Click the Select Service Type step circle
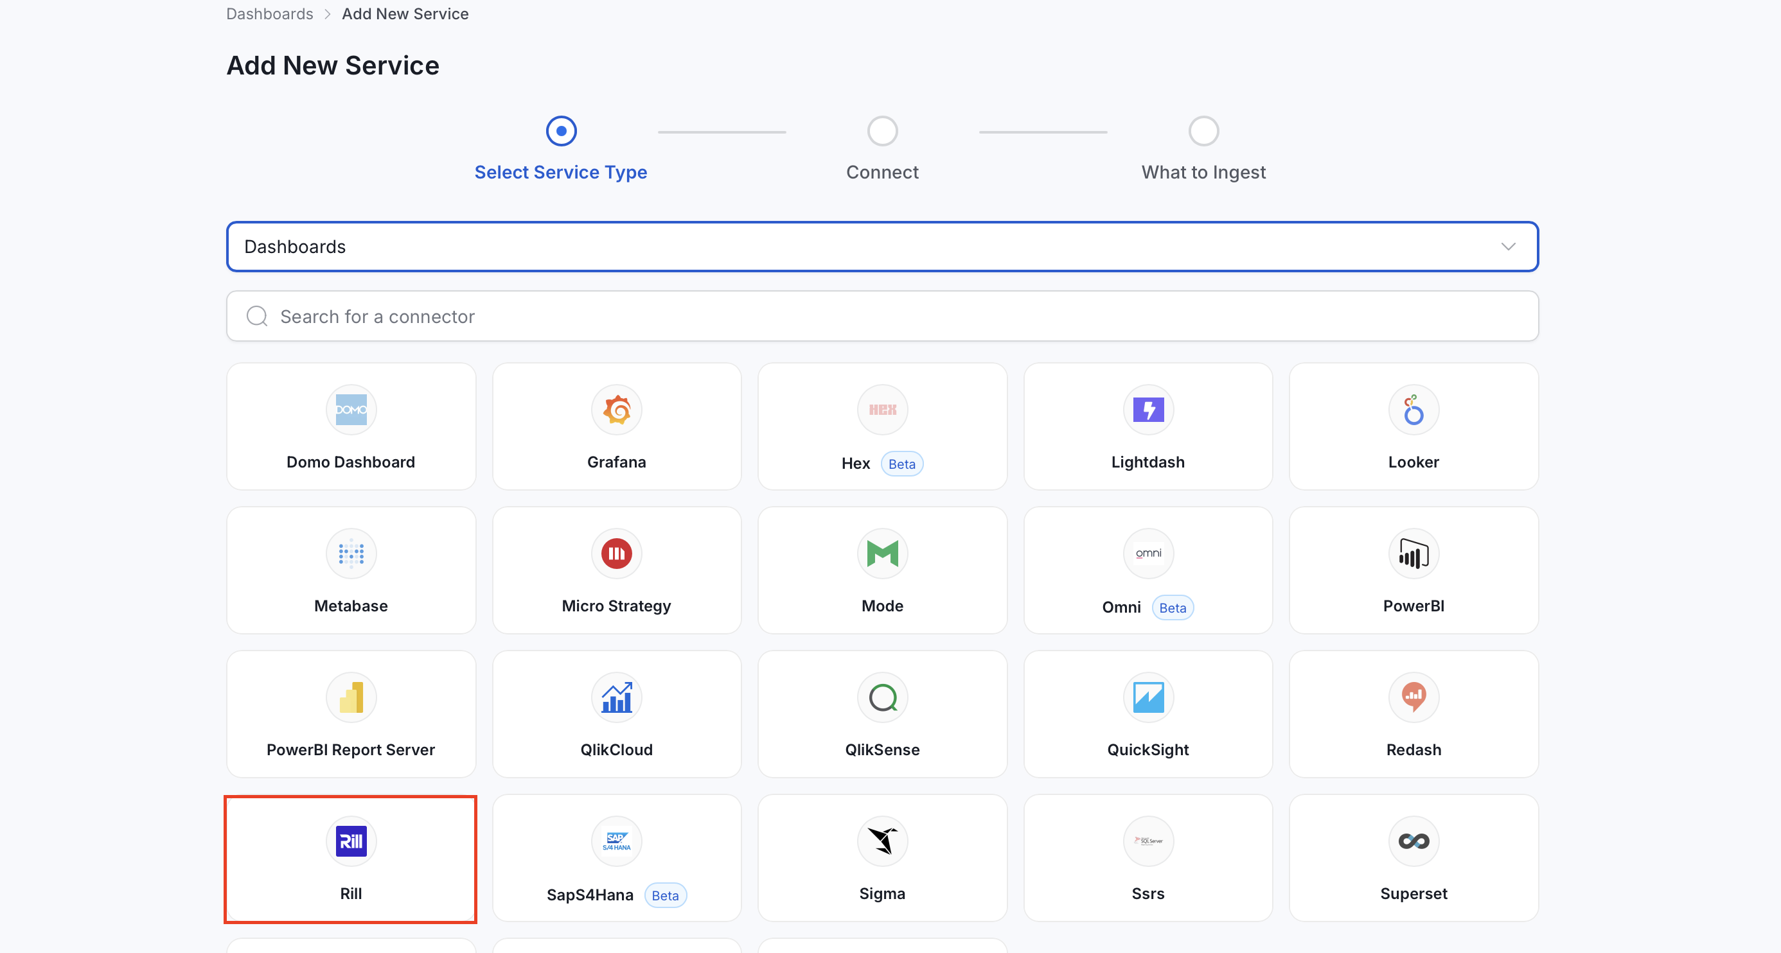The image size is (1781, 953). point(562,130)
